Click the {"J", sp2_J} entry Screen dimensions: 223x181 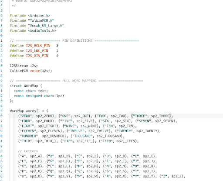tap(143, 161)
